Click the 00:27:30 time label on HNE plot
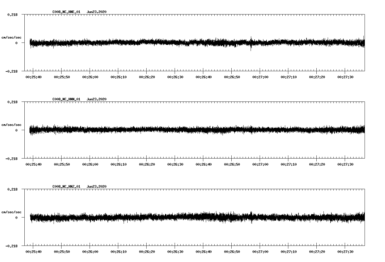 click(x=345, y=77)
